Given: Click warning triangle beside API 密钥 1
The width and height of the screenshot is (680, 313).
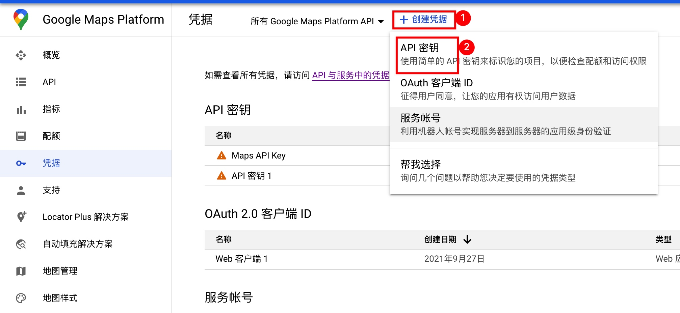Looking at the screenshot, I should [221, 176].
